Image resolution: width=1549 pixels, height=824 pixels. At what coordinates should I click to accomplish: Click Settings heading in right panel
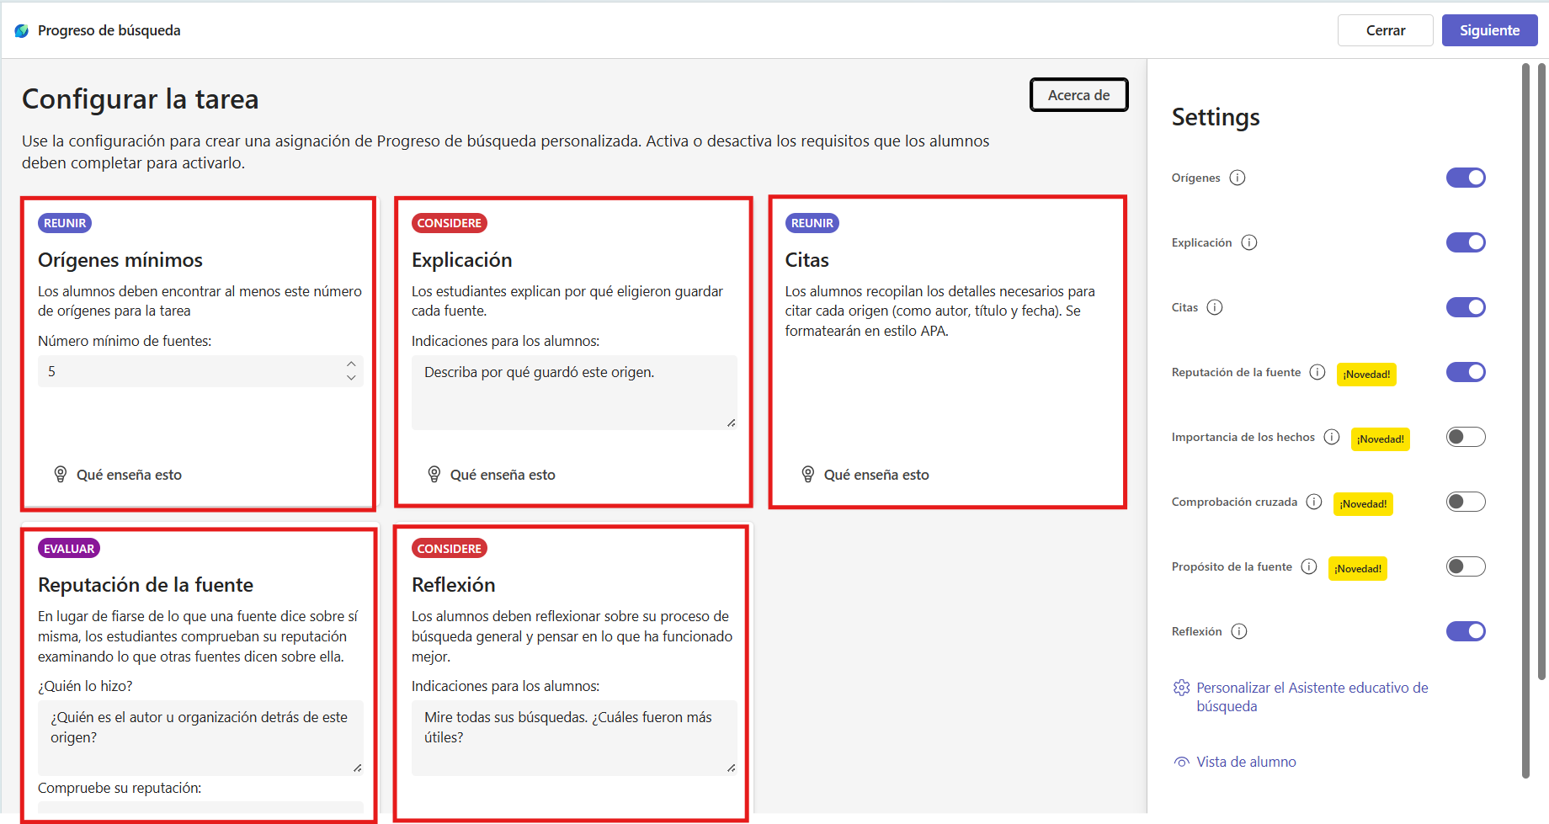pos(1216,117)
